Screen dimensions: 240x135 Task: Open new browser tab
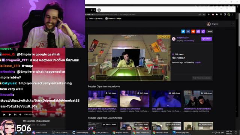tap(99, 10)
